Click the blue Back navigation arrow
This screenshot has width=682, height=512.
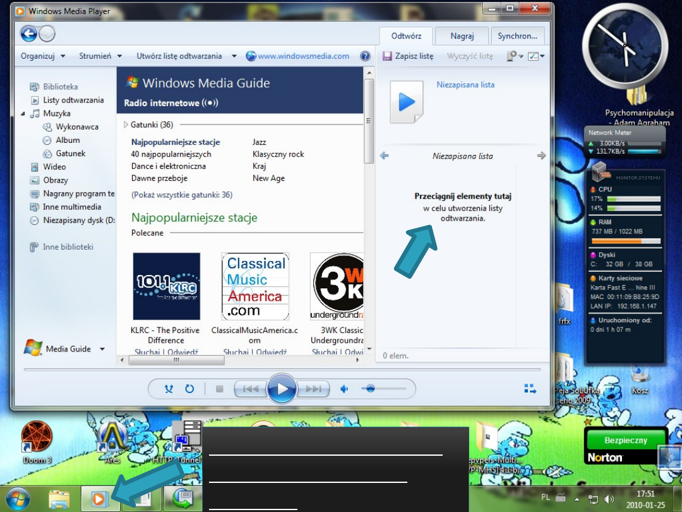point(28,34)
